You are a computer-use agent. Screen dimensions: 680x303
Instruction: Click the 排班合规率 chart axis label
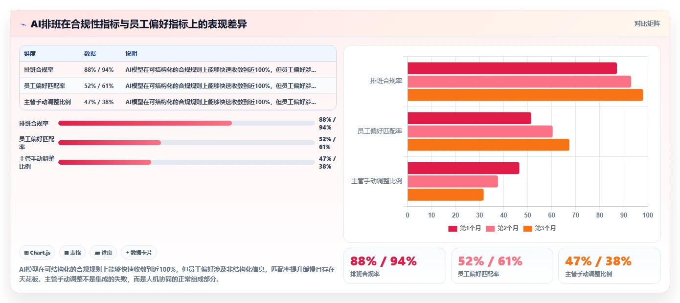click(386, 81)
